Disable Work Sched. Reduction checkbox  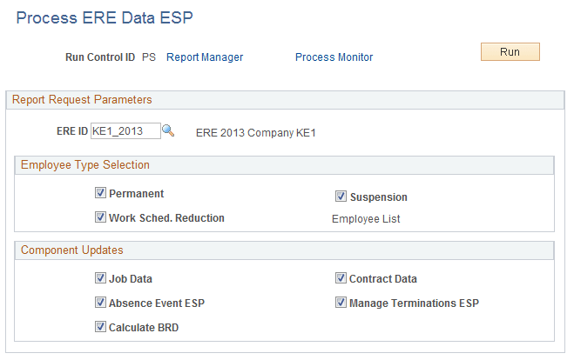click(x=101, y=218)
